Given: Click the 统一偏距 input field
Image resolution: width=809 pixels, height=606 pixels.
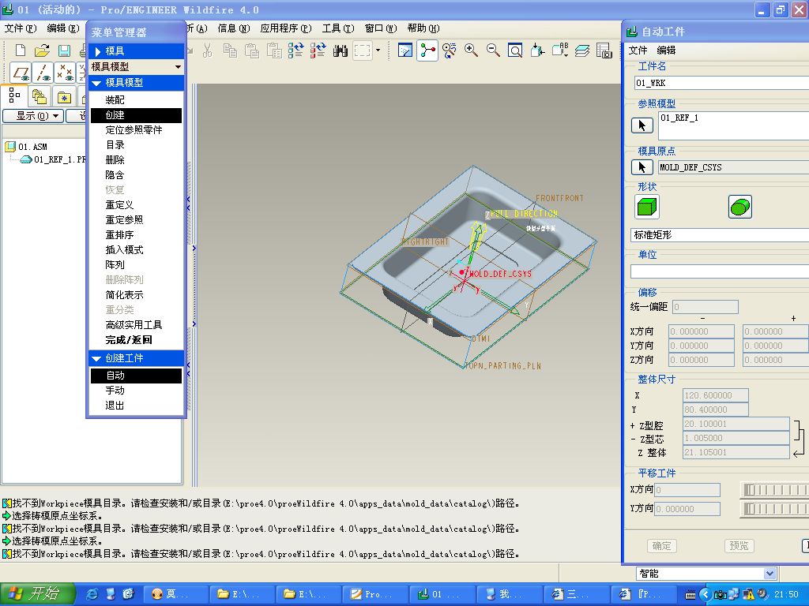Looking at the screenshot, I should click(706, 307).
